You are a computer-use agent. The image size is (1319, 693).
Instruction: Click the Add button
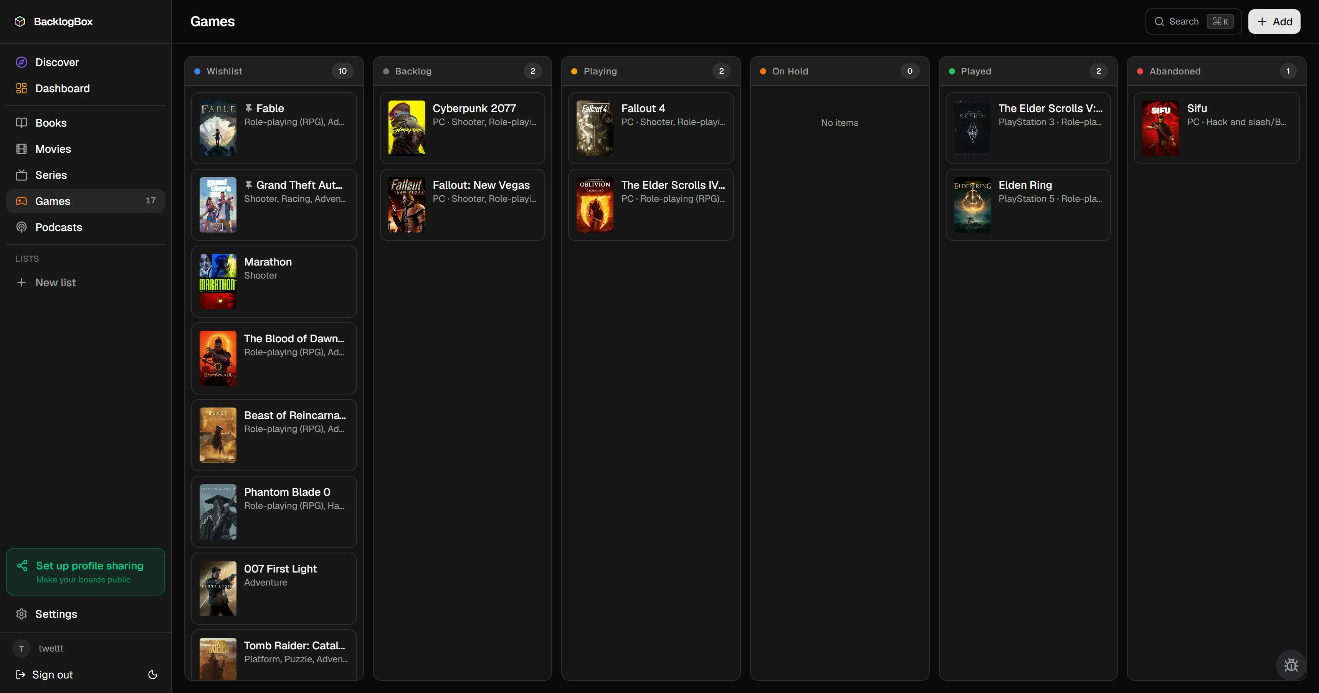1274,21
